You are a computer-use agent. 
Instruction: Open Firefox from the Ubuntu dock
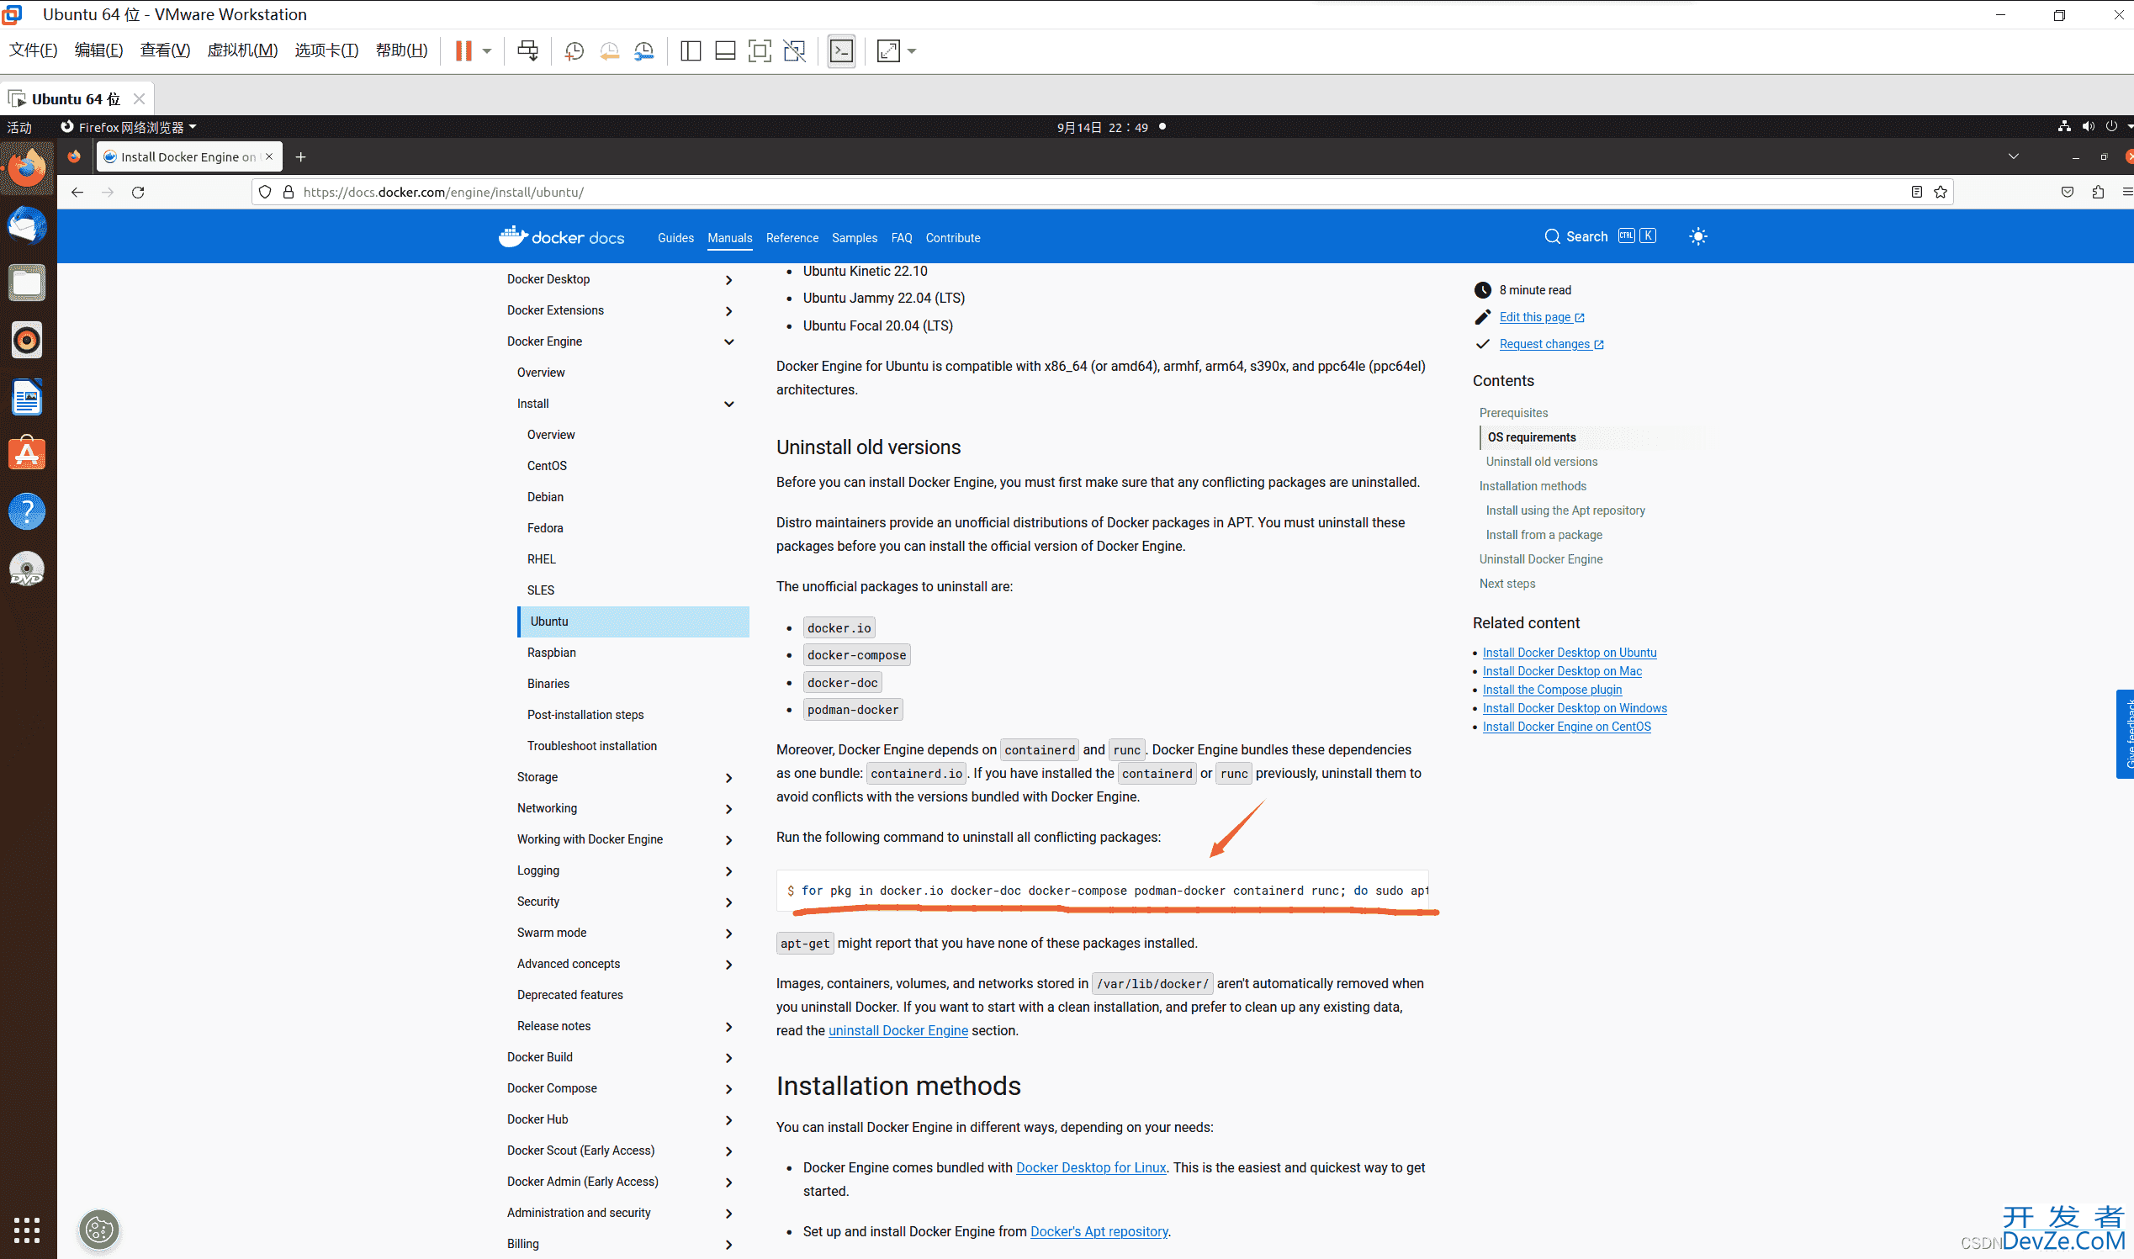point(27,168)
